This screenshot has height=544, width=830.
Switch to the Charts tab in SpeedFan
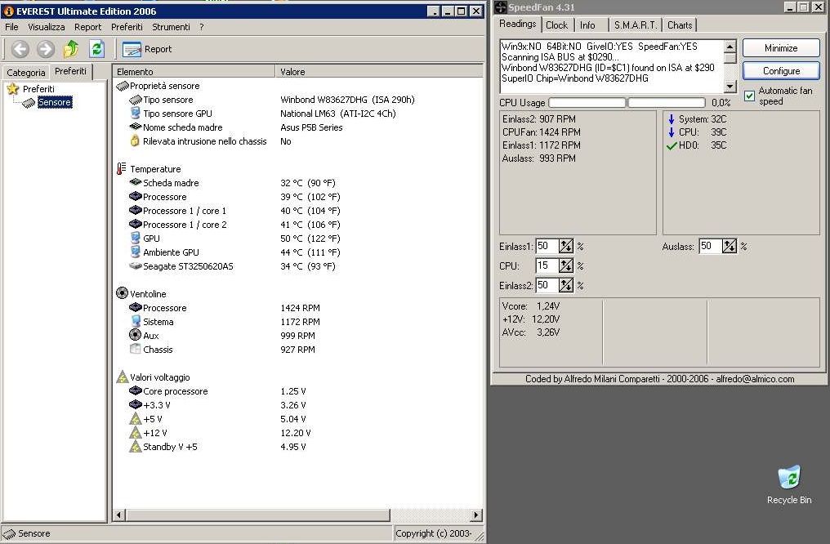[680, 25]
